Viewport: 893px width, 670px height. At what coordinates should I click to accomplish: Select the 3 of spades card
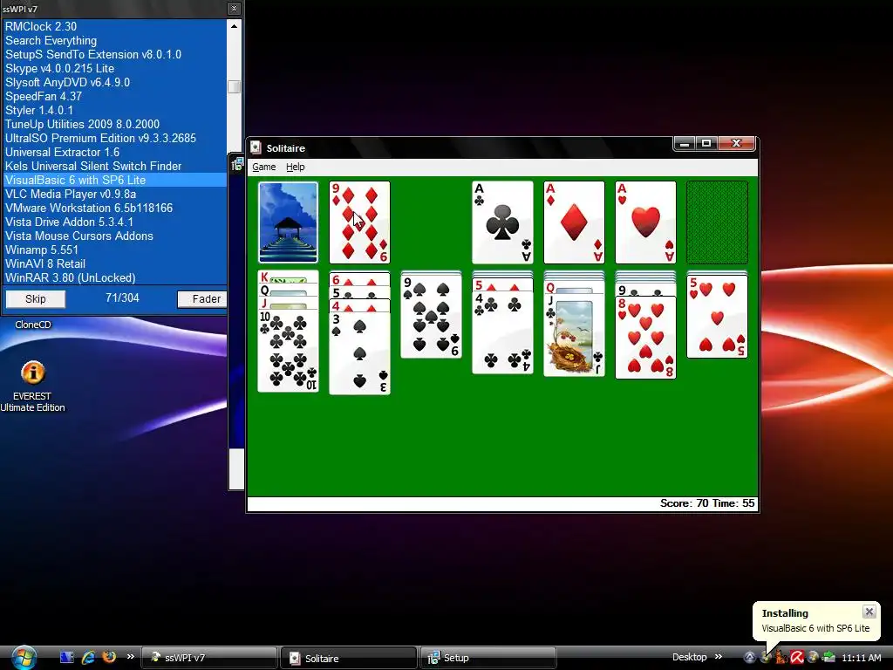359,353
